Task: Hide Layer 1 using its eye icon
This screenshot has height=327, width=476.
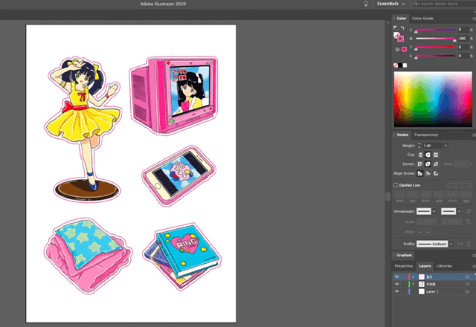Action: click(396, 291)
